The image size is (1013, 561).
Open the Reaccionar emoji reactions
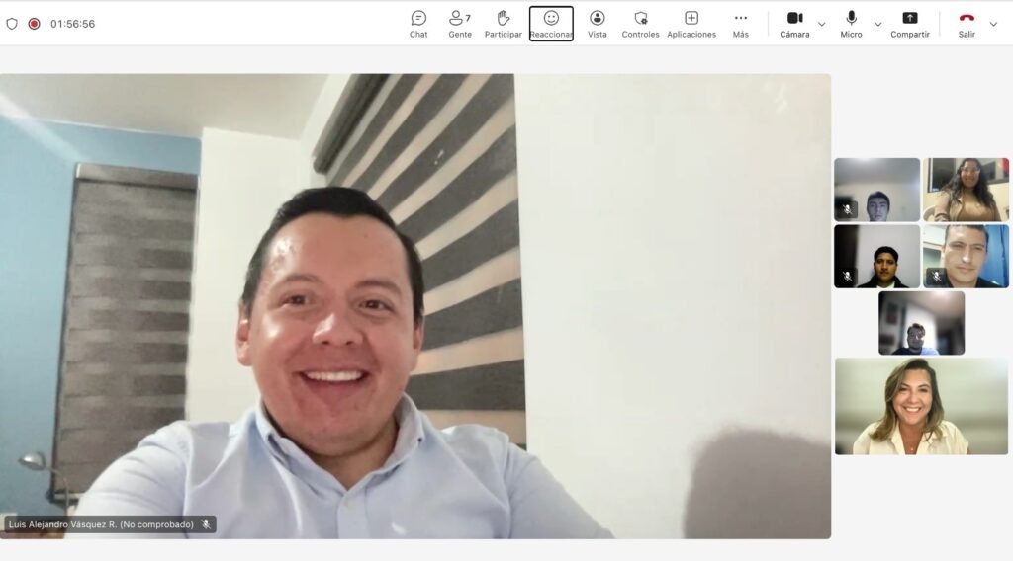click(551, 23)
